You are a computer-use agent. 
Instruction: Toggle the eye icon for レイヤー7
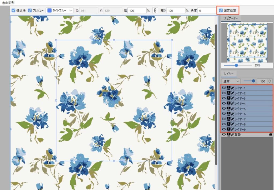224,119
